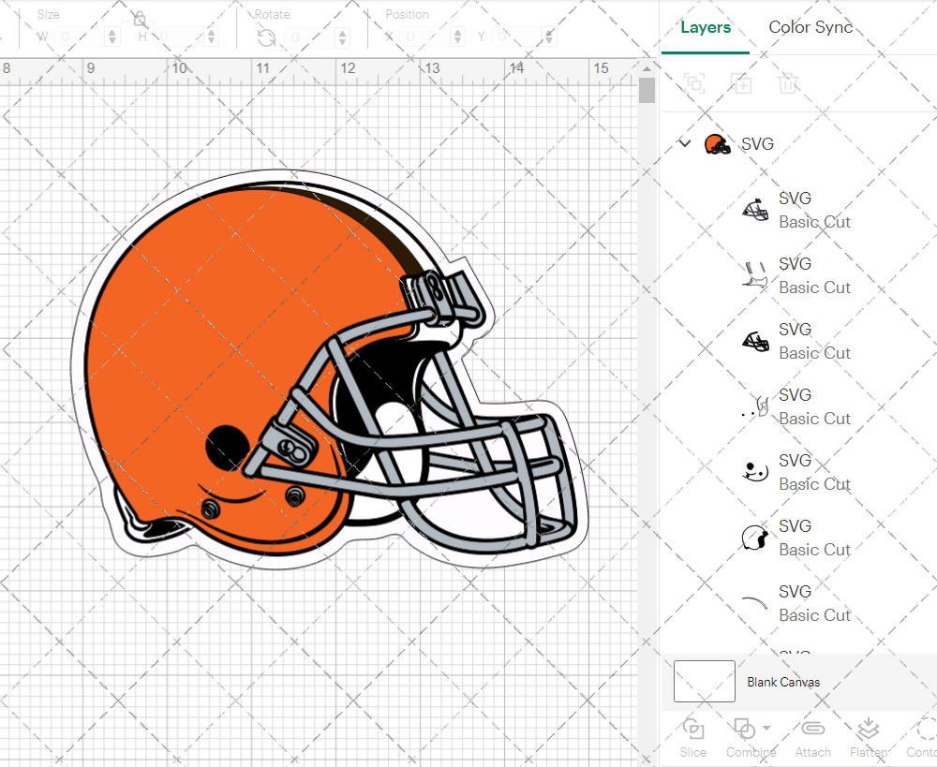
Task: Select the Layers tab
Action: click(706, 27)
